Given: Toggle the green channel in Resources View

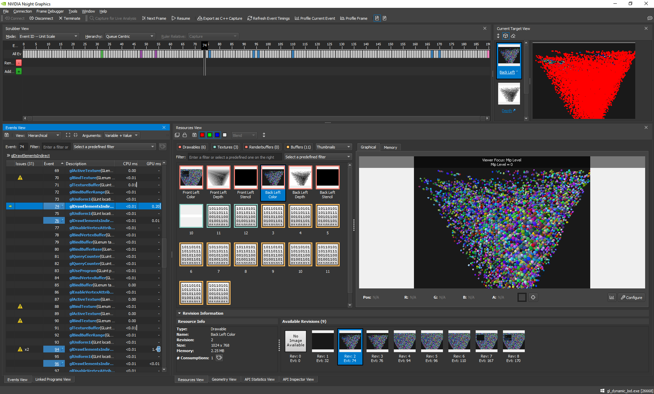Looking at the screenshot, I should [x=209, y=135].
